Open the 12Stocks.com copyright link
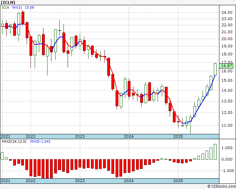Screen dimensions: 236x189 [x=221, y=187]
